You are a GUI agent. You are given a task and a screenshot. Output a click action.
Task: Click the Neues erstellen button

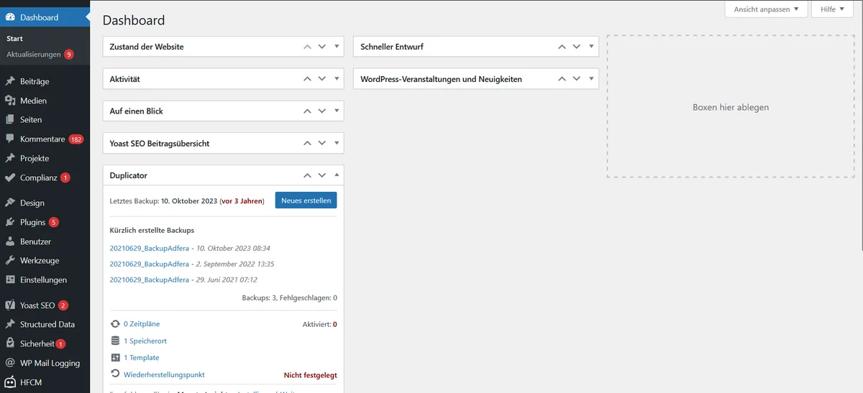(x=306, y=200)
